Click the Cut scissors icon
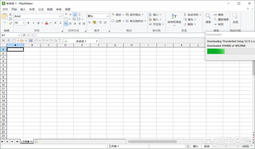Screen dimensions: 255x149 coord(10,14)
